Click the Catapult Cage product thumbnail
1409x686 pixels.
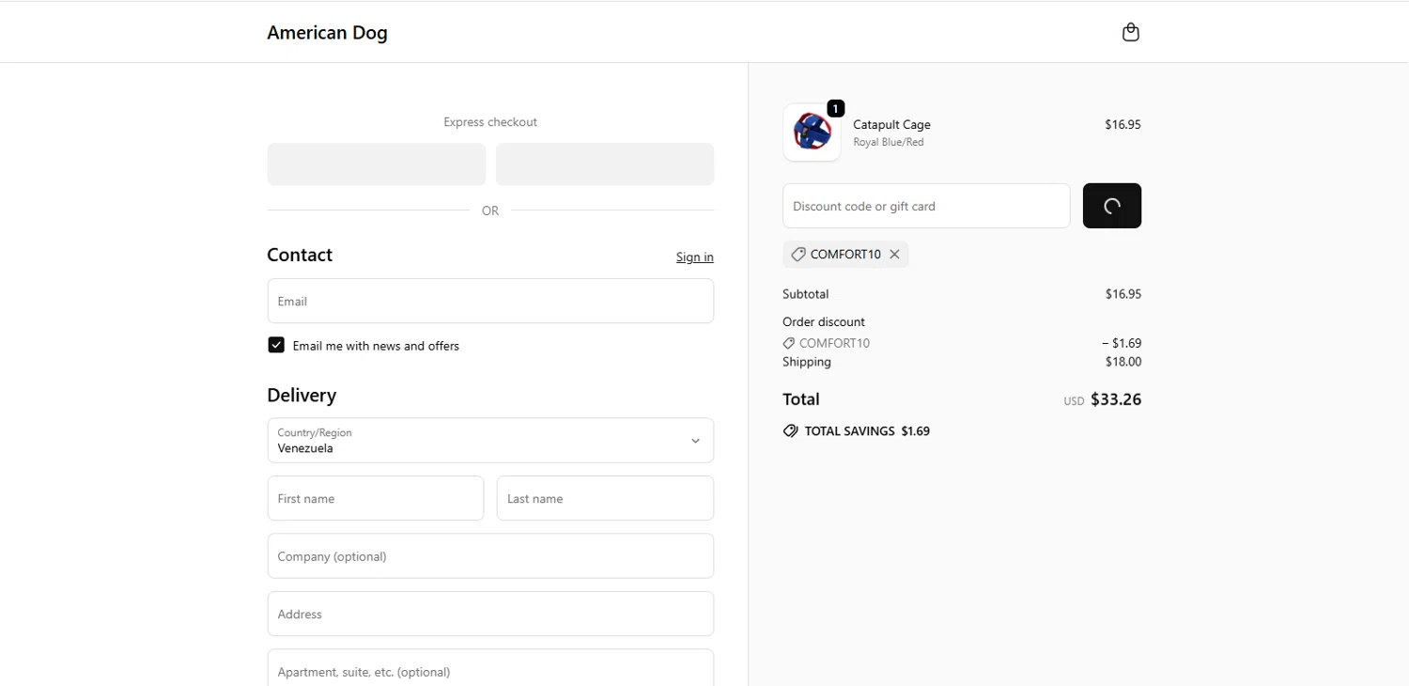tap(812, 133)
